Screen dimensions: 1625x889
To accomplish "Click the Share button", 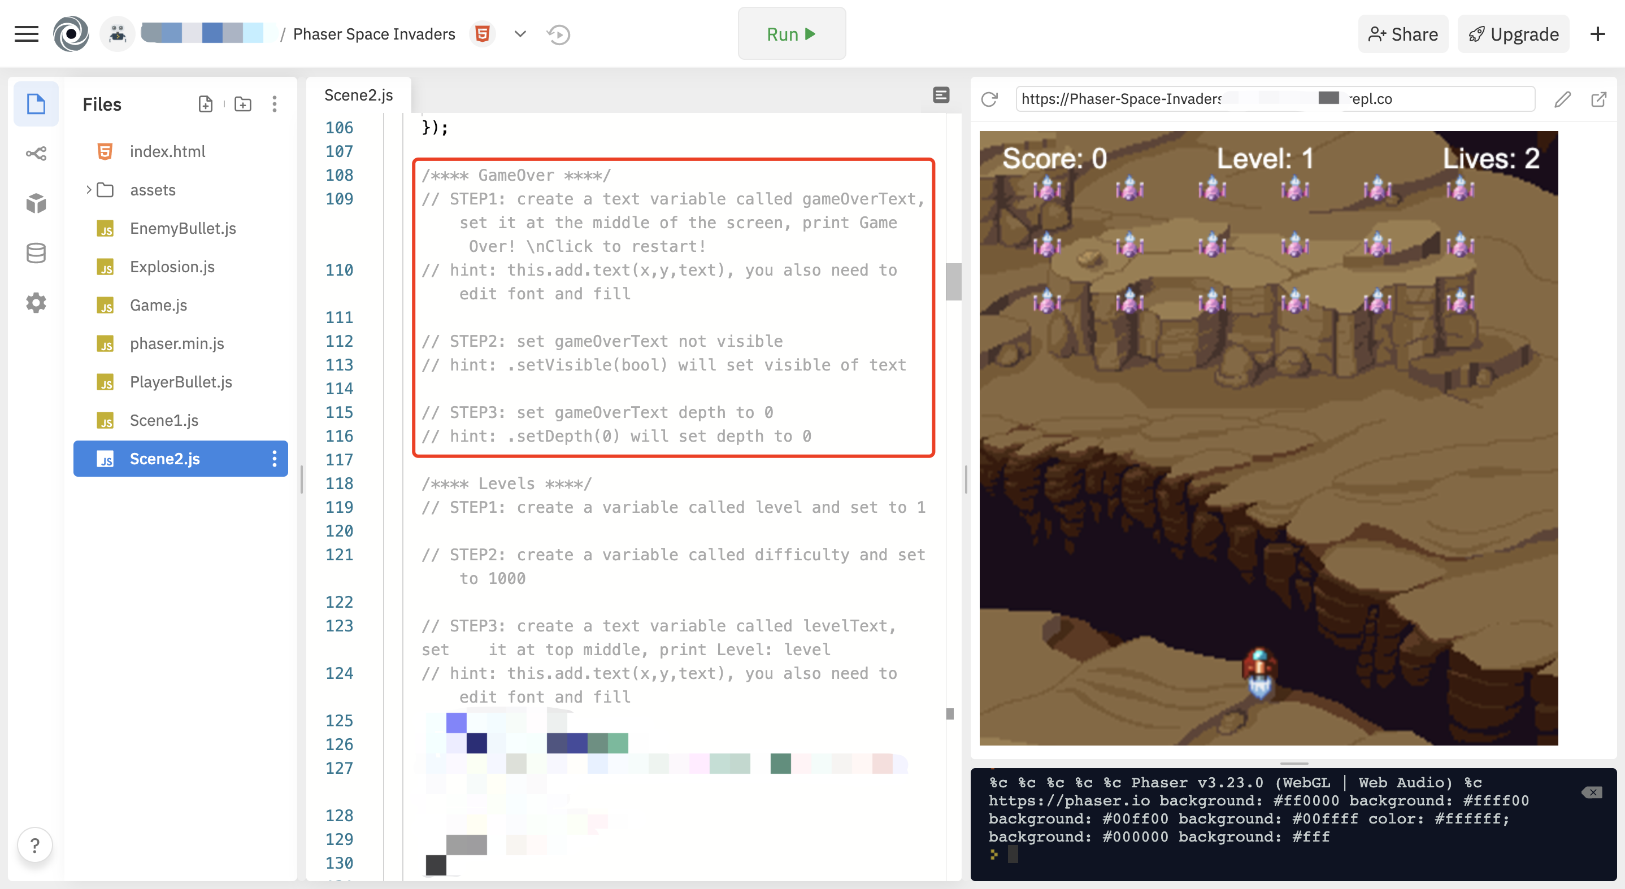I will [x=1402, y=34].
